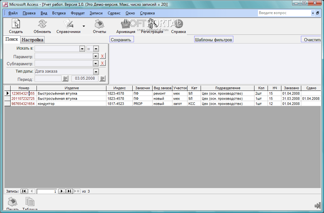324x213 pixels.
Task: Expand the Субпараметр combo box
Action: 96,63
